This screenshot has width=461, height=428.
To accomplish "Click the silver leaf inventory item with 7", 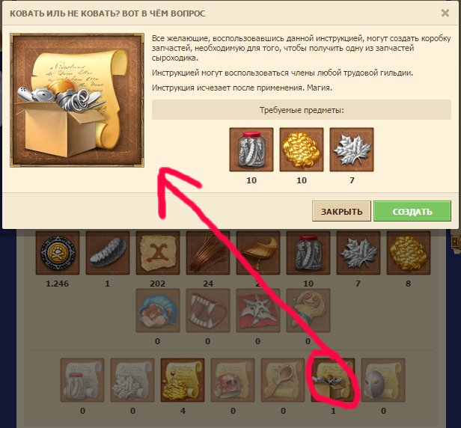I will [358, 252].
